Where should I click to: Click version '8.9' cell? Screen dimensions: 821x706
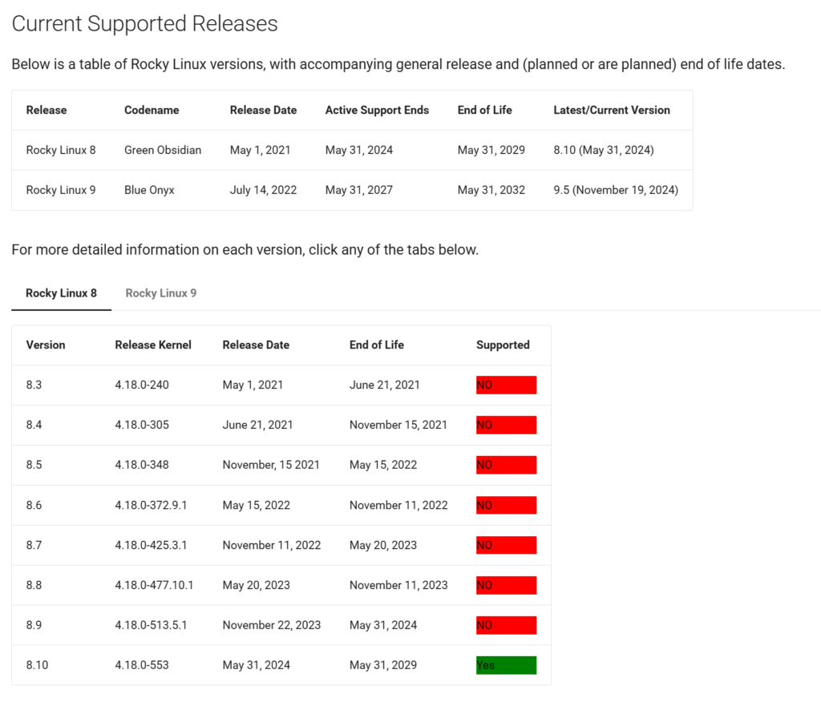coord(34,625)
